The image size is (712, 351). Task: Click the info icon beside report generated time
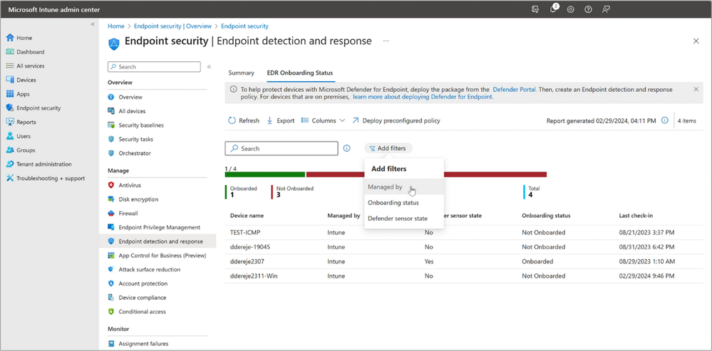pos(665,120)
